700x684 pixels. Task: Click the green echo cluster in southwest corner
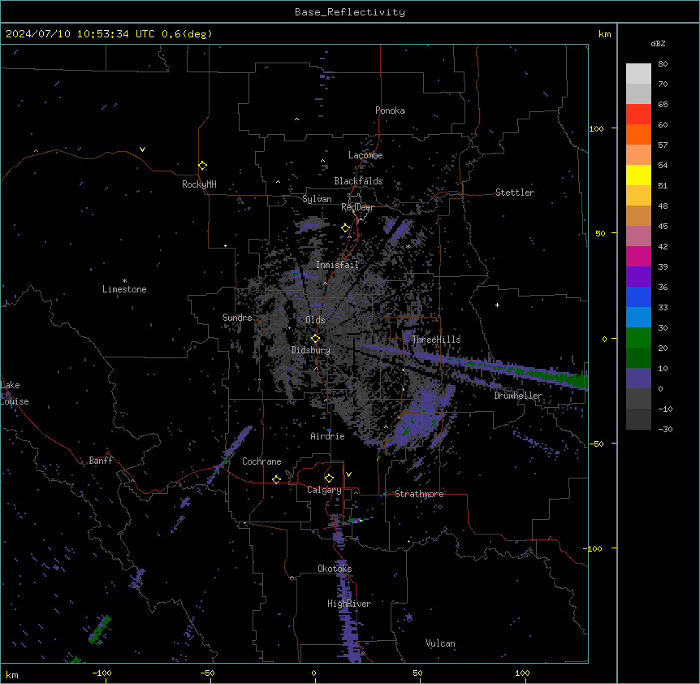(x=100, y=630)
